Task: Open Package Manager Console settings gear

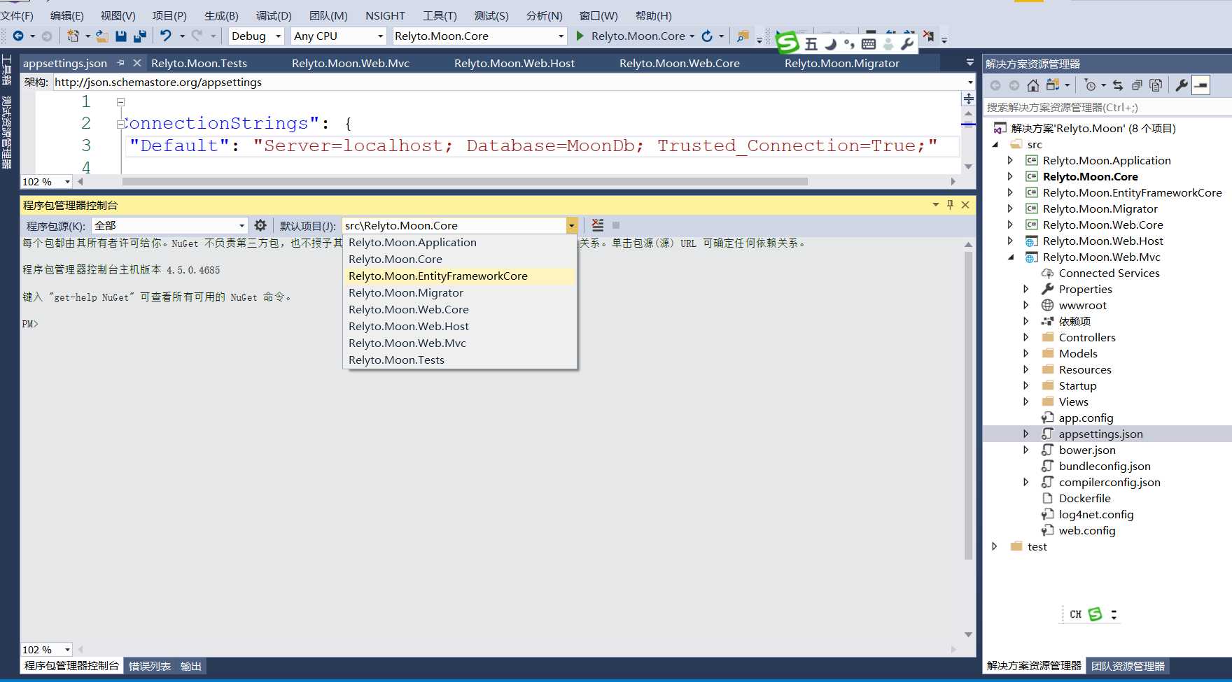Action: coord(260,225)
